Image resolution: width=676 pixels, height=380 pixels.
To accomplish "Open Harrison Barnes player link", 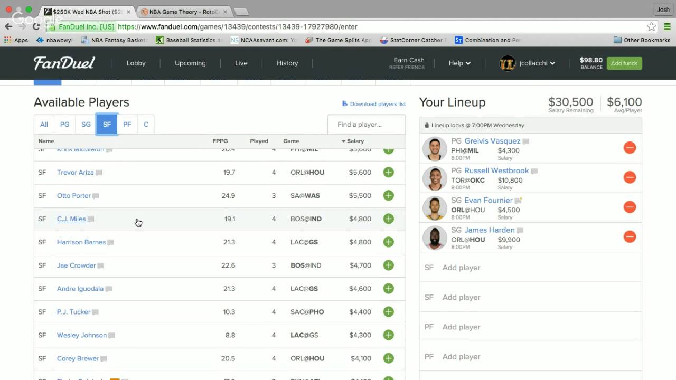I will click(81, 242).
